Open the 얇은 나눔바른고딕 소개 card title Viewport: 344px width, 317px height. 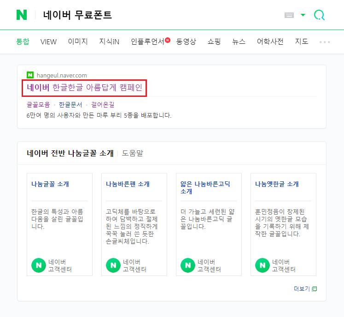(205, 187)
